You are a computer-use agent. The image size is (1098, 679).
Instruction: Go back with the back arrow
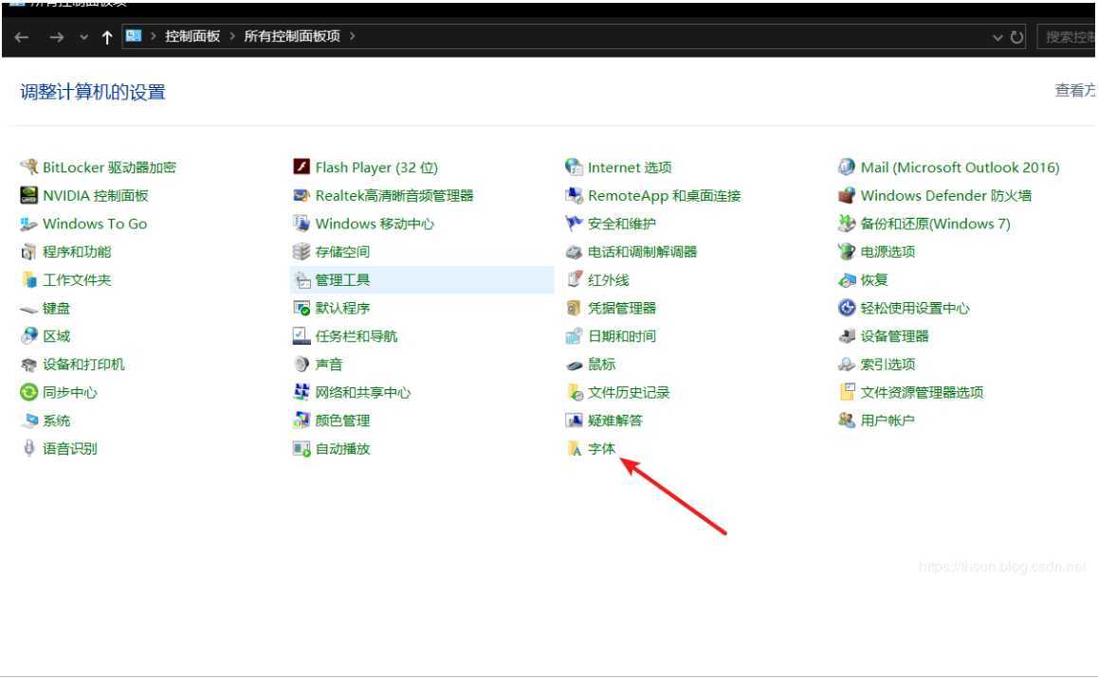21,37
